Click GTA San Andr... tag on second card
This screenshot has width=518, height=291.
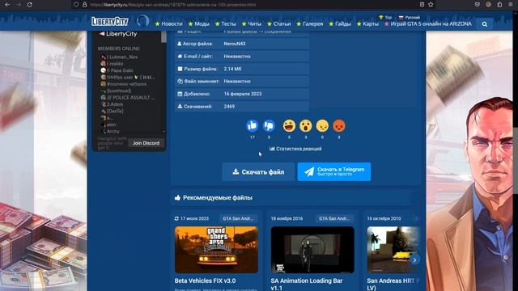point(334,218)
